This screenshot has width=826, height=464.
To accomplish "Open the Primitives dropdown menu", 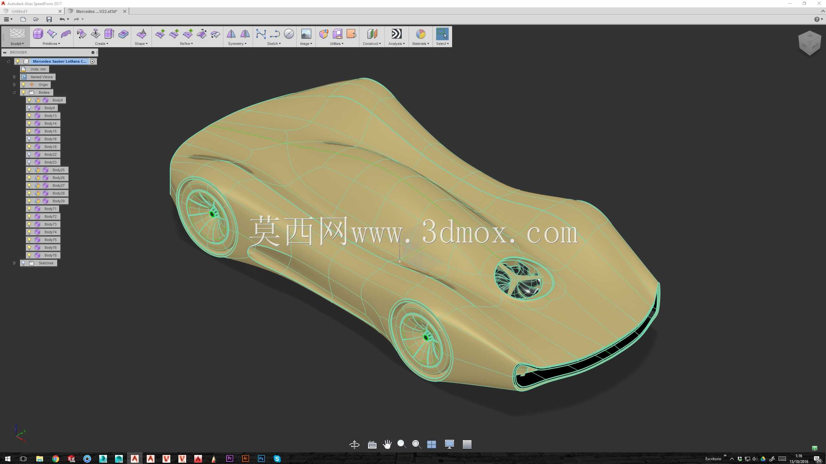I will click(x=51, y=44).
